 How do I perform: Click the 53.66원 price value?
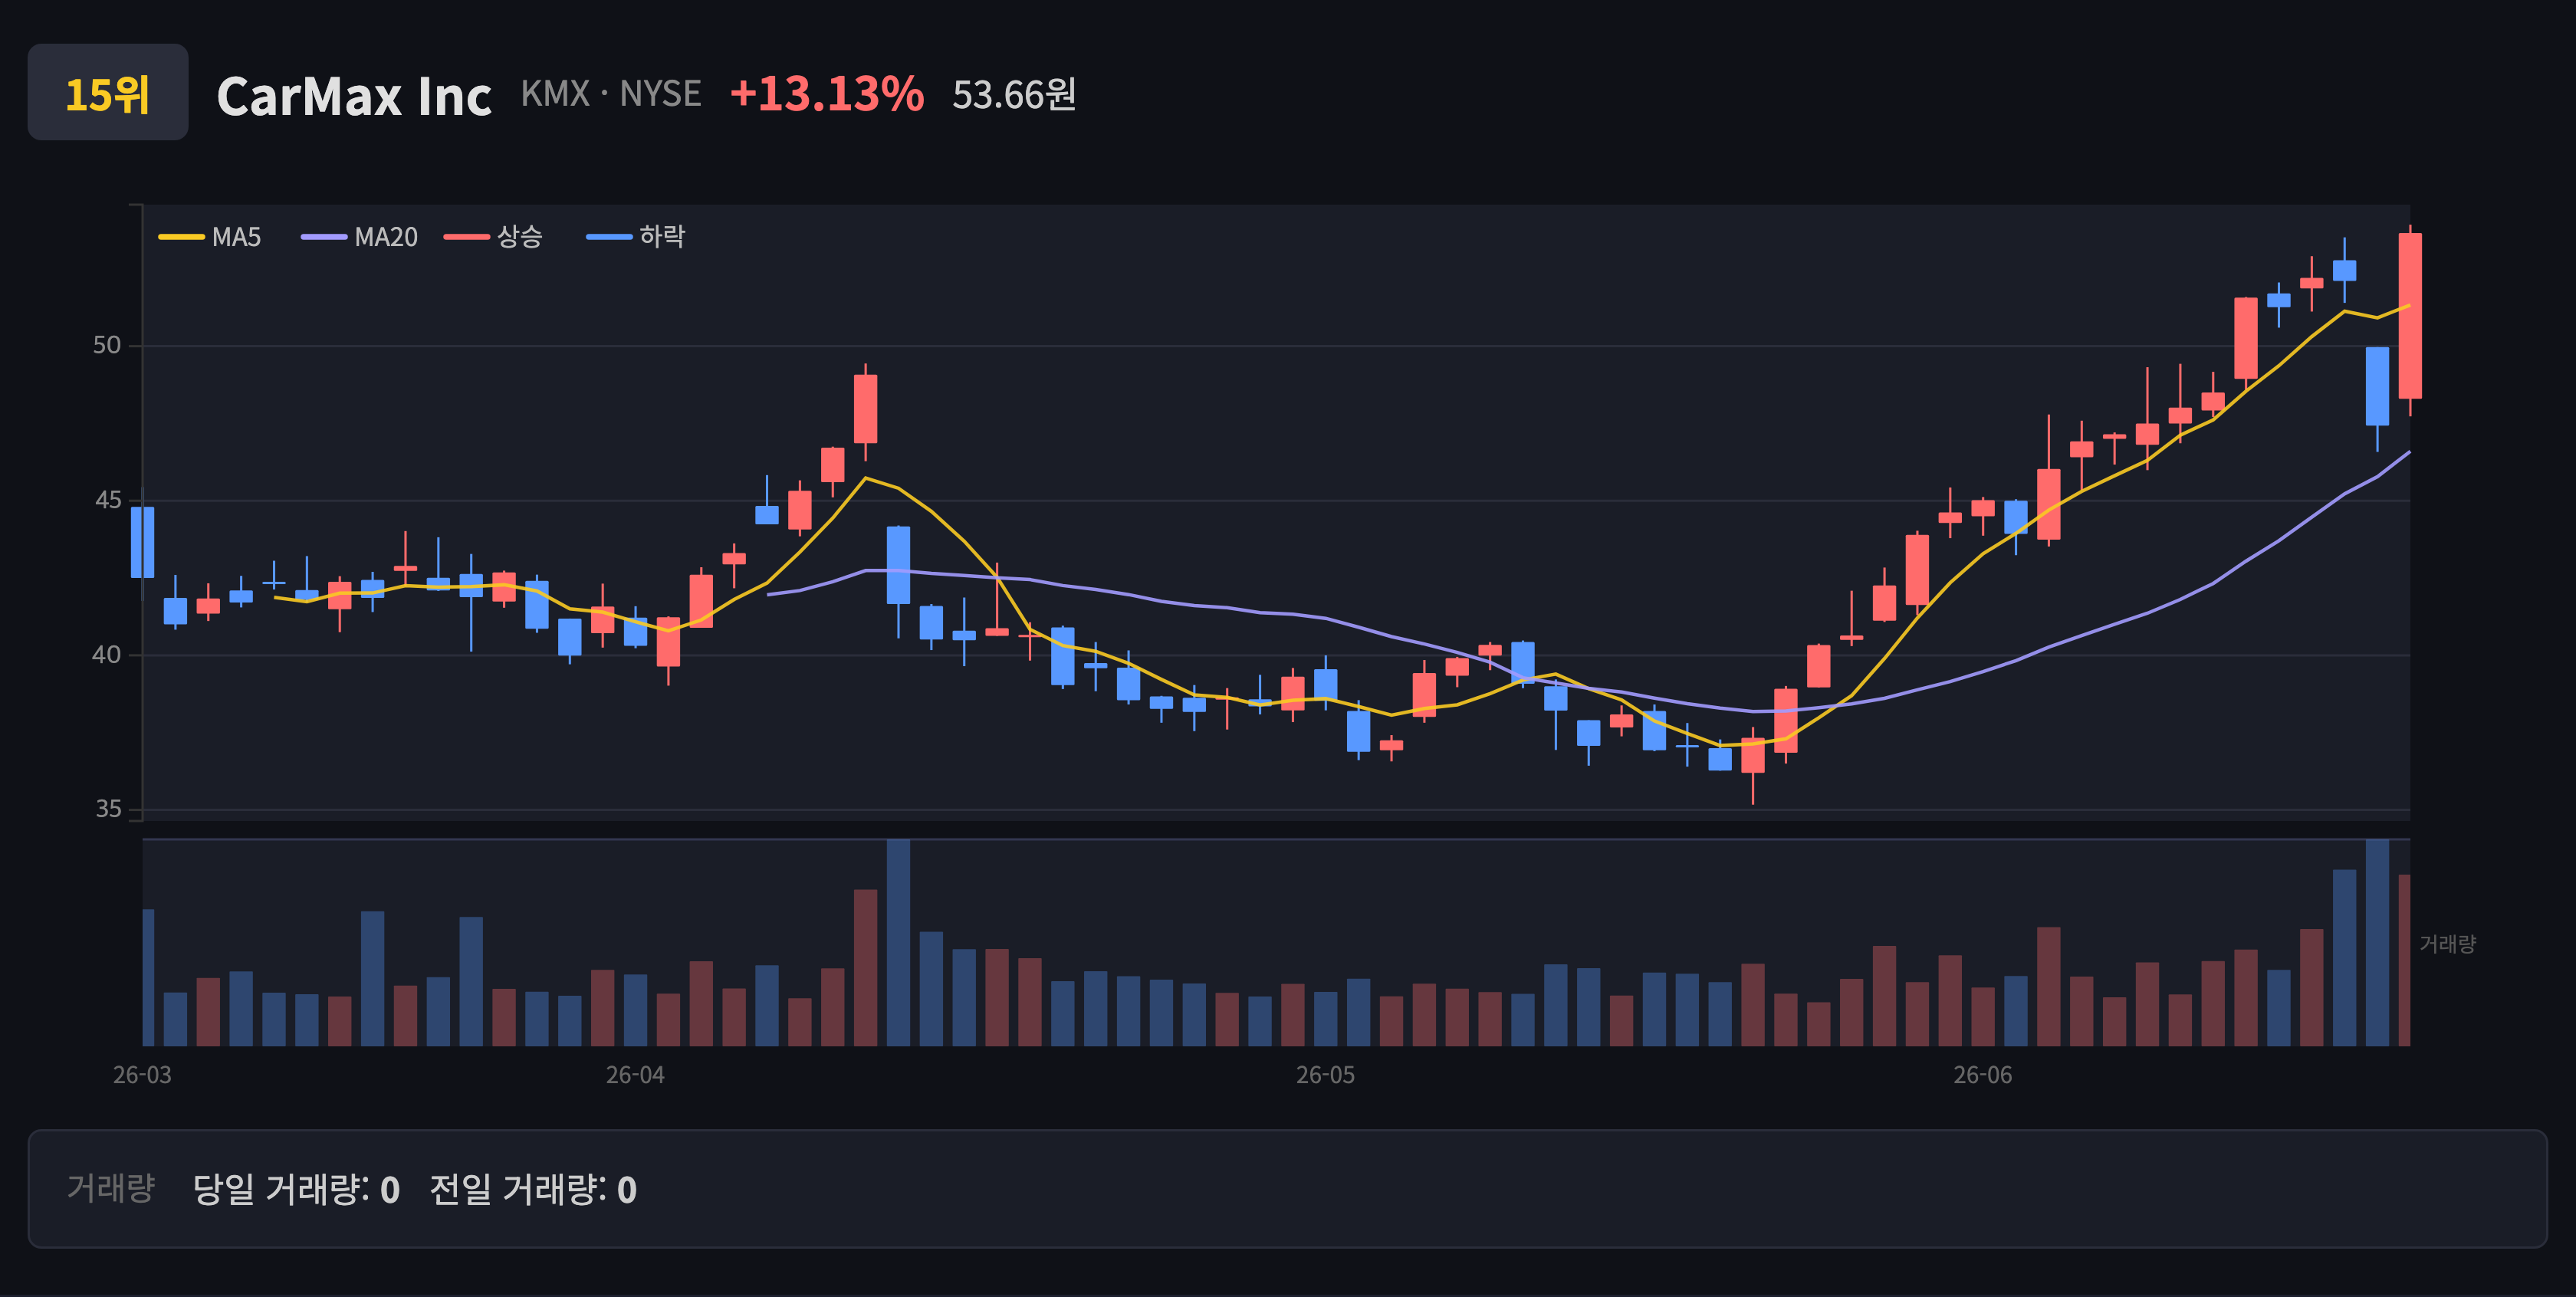(x=1014, y=94)
